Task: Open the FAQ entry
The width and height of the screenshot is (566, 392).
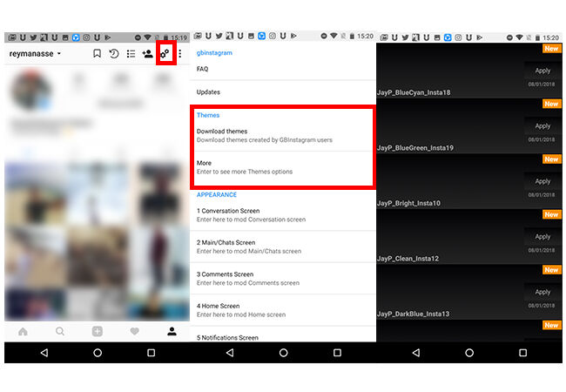Action: (283, 69)
